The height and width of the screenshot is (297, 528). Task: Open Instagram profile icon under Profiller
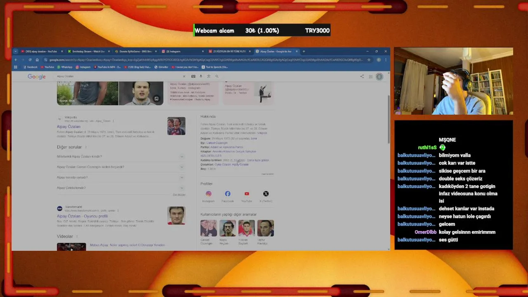[x=208, y=193]
